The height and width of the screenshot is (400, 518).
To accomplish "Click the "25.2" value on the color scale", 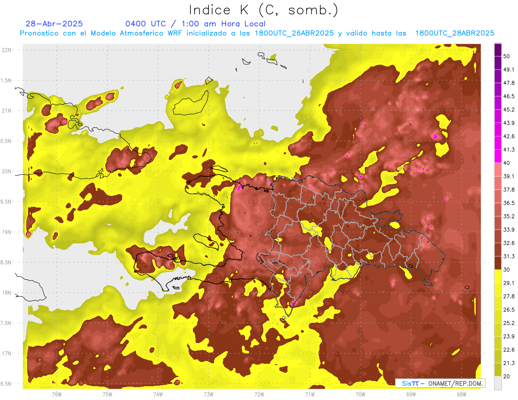I will click(509, 323).
